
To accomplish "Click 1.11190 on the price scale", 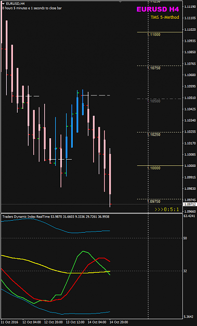I will click(x=190, y=7).
